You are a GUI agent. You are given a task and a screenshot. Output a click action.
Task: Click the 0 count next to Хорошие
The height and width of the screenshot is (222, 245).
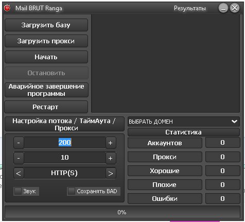click(223, 170)
